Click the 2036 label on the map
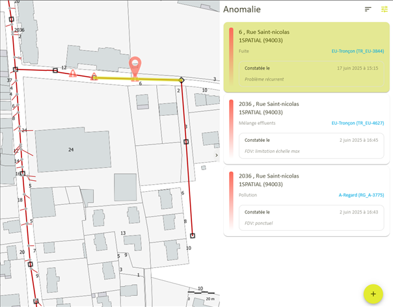Screen dimensions: 393x307 point(20,30)
